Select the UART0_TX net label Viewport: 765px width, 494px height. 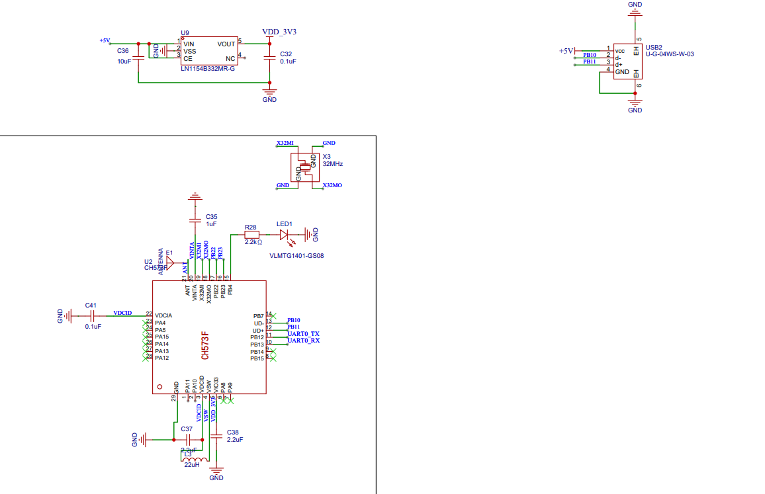pyautogui.click(x=304, y=334)
